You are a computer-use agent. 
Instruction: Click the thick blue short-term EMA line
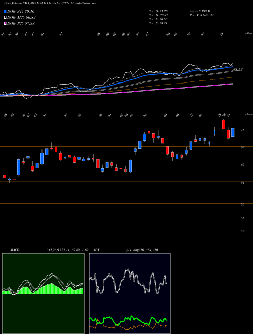click(x=149, y=75)
